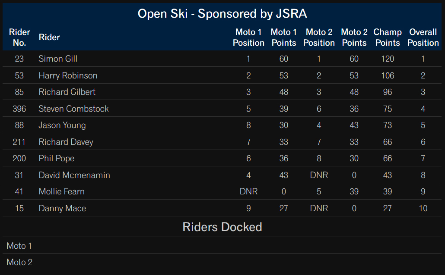This screenshot has width=445, height=275.
Task: Select Jason Young in the table
Action: pos(62,125)
